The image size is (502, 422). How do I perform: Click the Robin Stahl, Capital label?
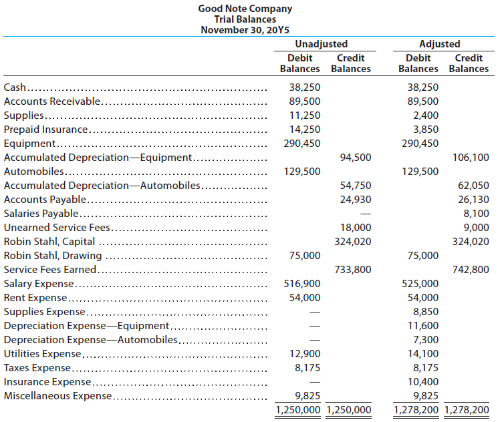tap(49, 242)
